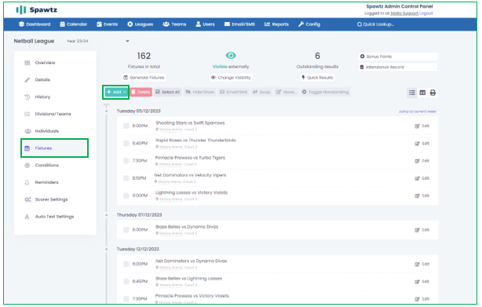The height and width of the screenshot is (307, 482).
Task: Click Jump to current week link
Action: 417,111
